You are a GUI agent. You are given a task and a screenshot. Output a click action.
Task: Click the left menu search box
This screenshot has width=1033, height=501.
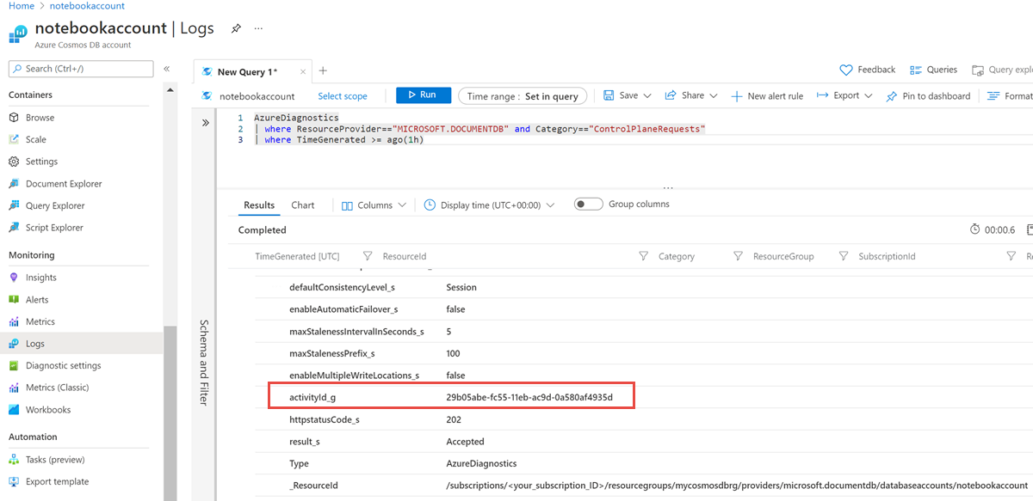click(81, 69)
